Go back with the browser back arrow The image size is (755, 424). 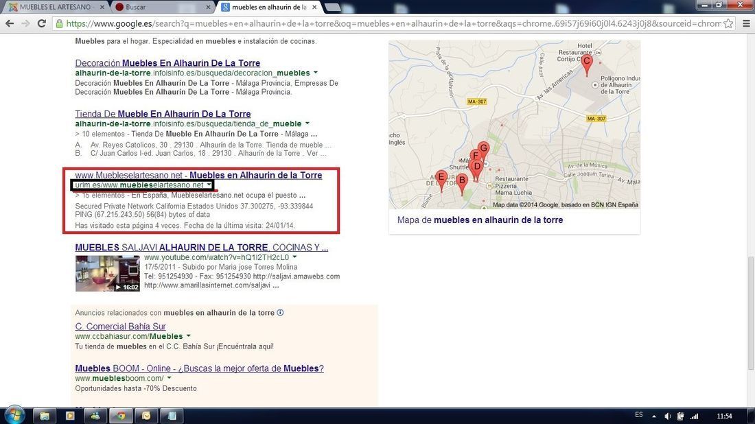click(x=10, y=23)
